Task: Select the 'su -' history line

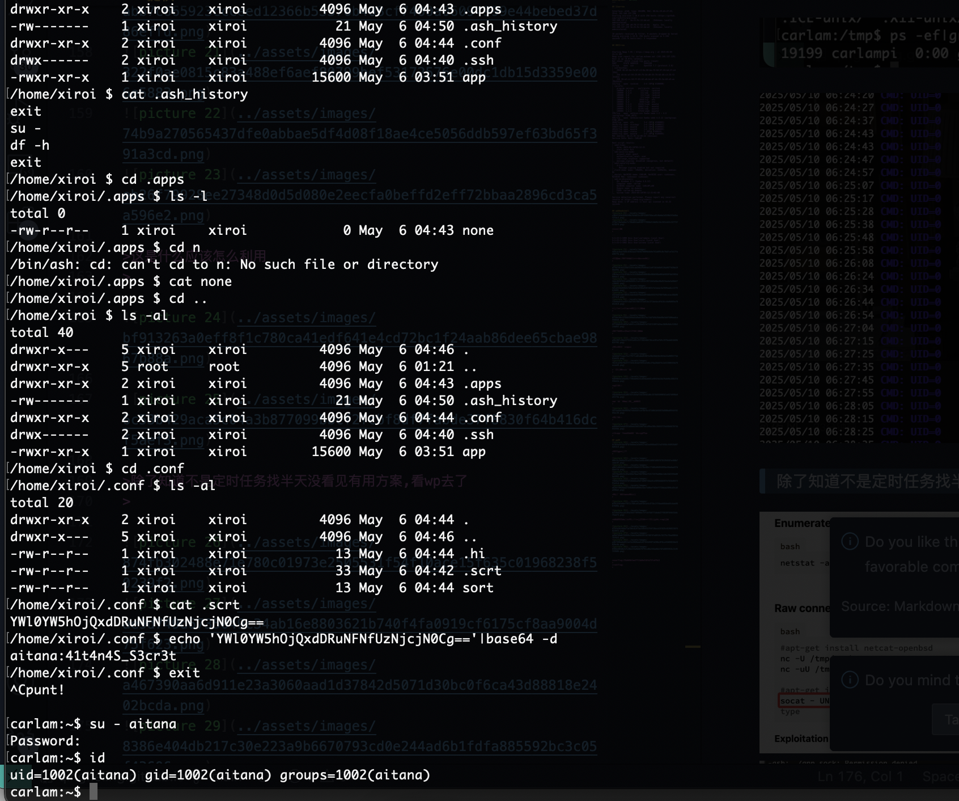Action: pyautogui.click(x=26, y=128)
